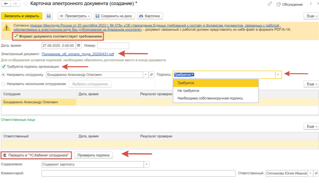Viewport: 319px width, 183px height.
Task: Toggle the Формат документа соответствует требованиям checkbox
Action: point(16,37)
